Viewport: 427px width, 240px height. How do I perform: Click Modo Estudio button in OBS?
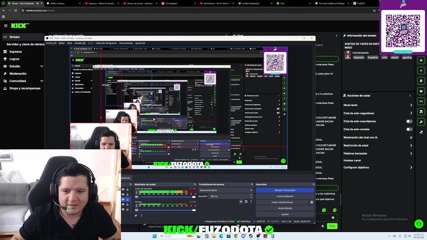285,208
